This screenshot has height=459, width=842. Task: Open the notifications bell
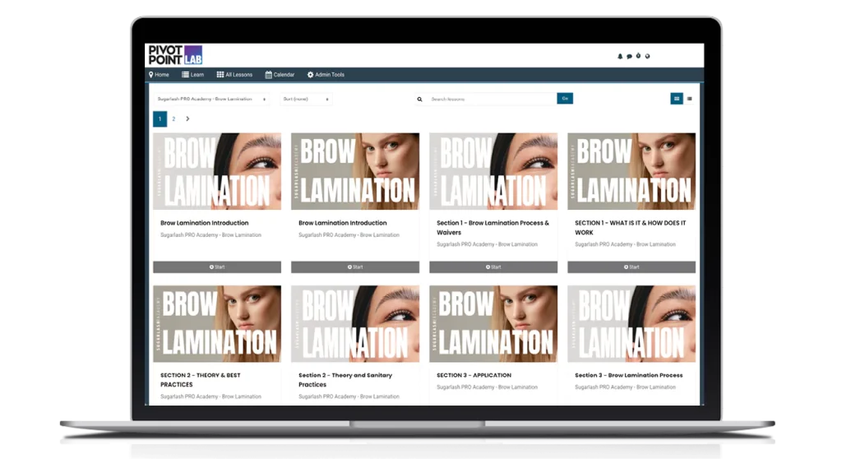tap(620, 56)
